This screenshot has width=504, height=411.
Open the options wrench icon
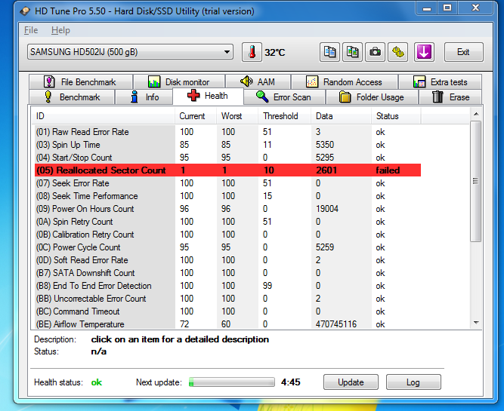pyautogui.click(x=398, y=52)
